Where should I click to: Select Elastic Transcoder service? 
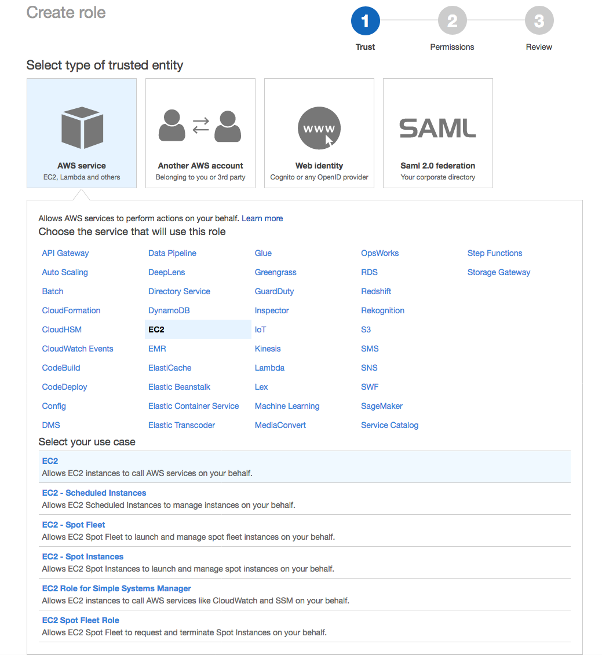click(x=181, y=425)
